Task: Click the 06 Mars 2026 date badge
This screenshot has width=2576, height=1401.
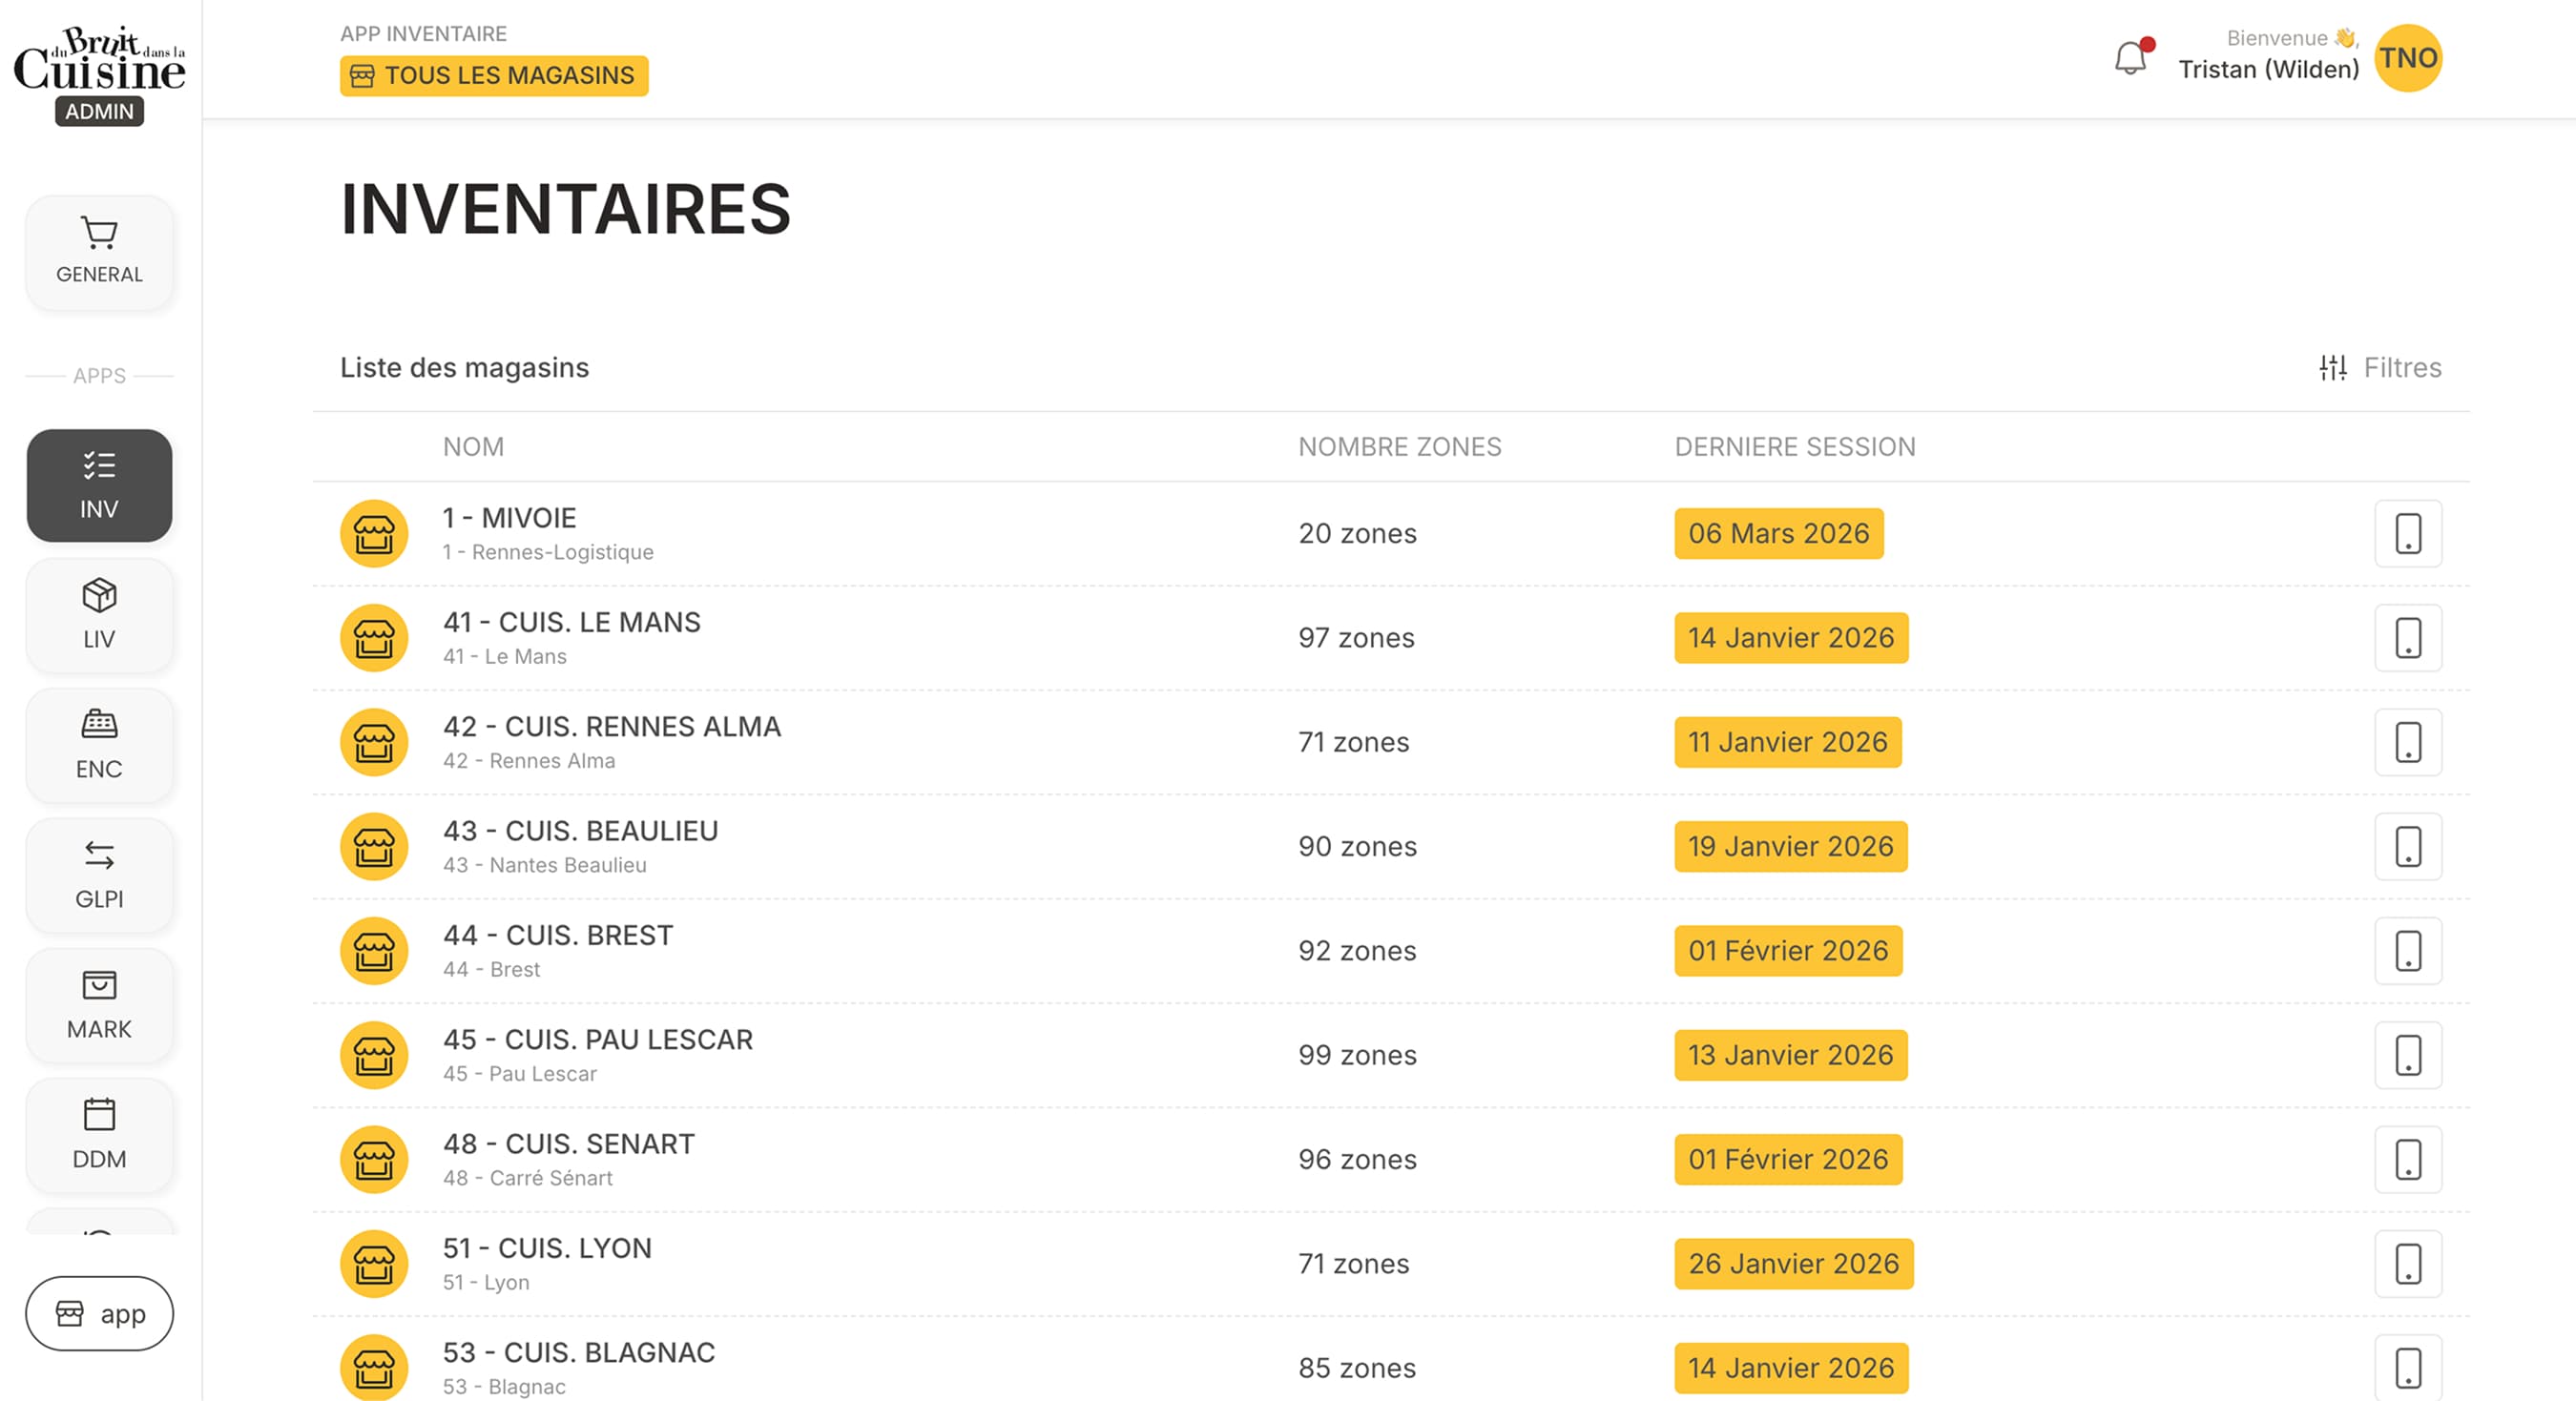Action: pos(1779,534)
